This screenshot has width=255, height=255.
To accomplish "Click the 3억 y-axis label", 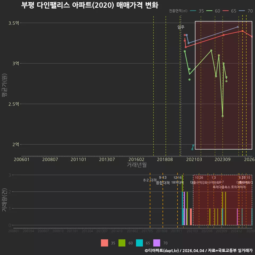I will coord(16,63).
